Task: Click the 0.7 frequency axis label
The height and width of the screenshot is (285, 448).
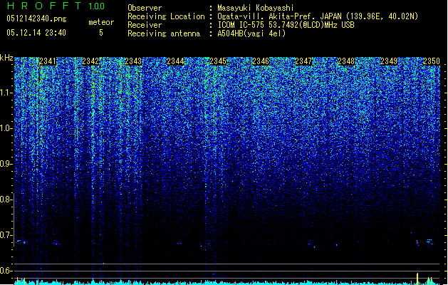Action: (6, 235)
